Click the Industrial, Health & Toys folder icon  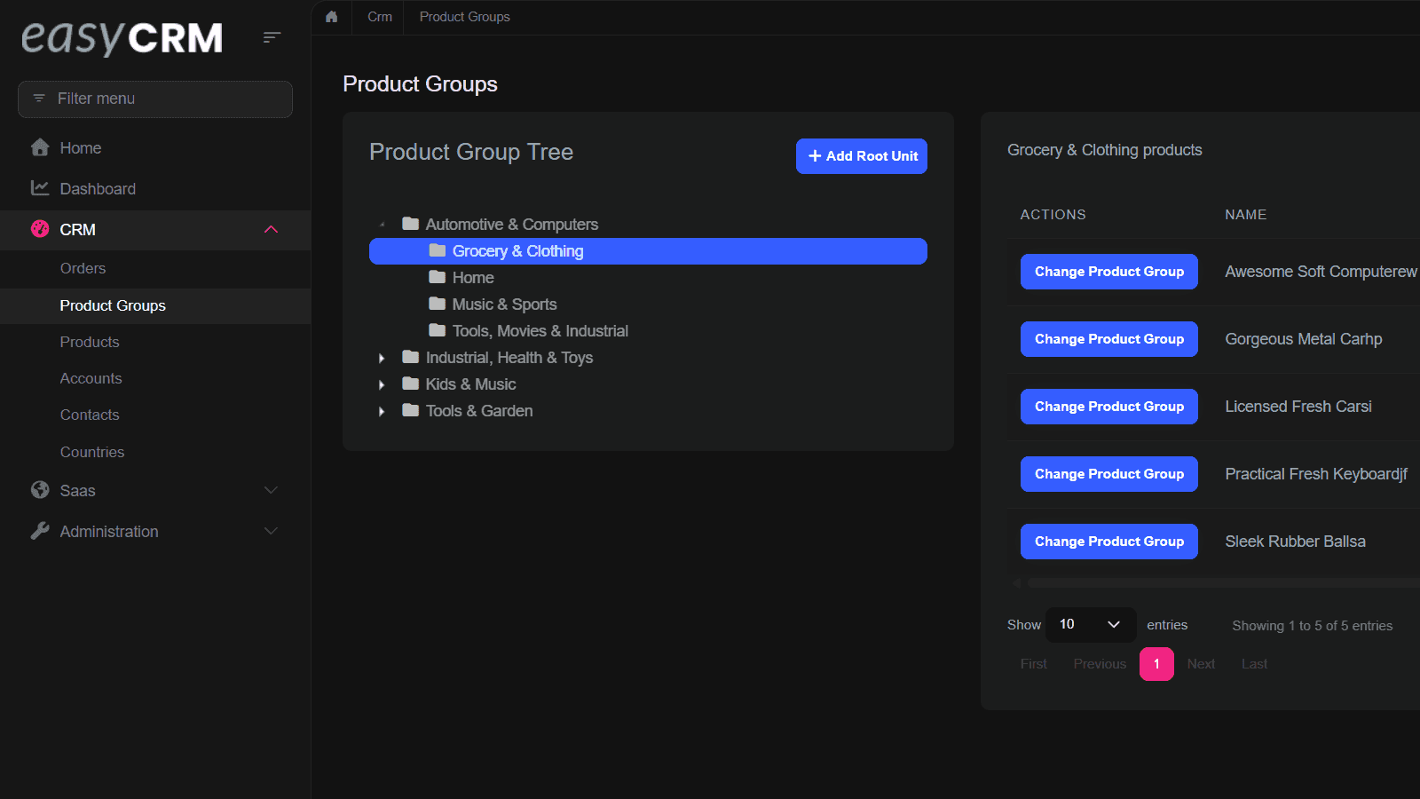(x=410, y=357)
